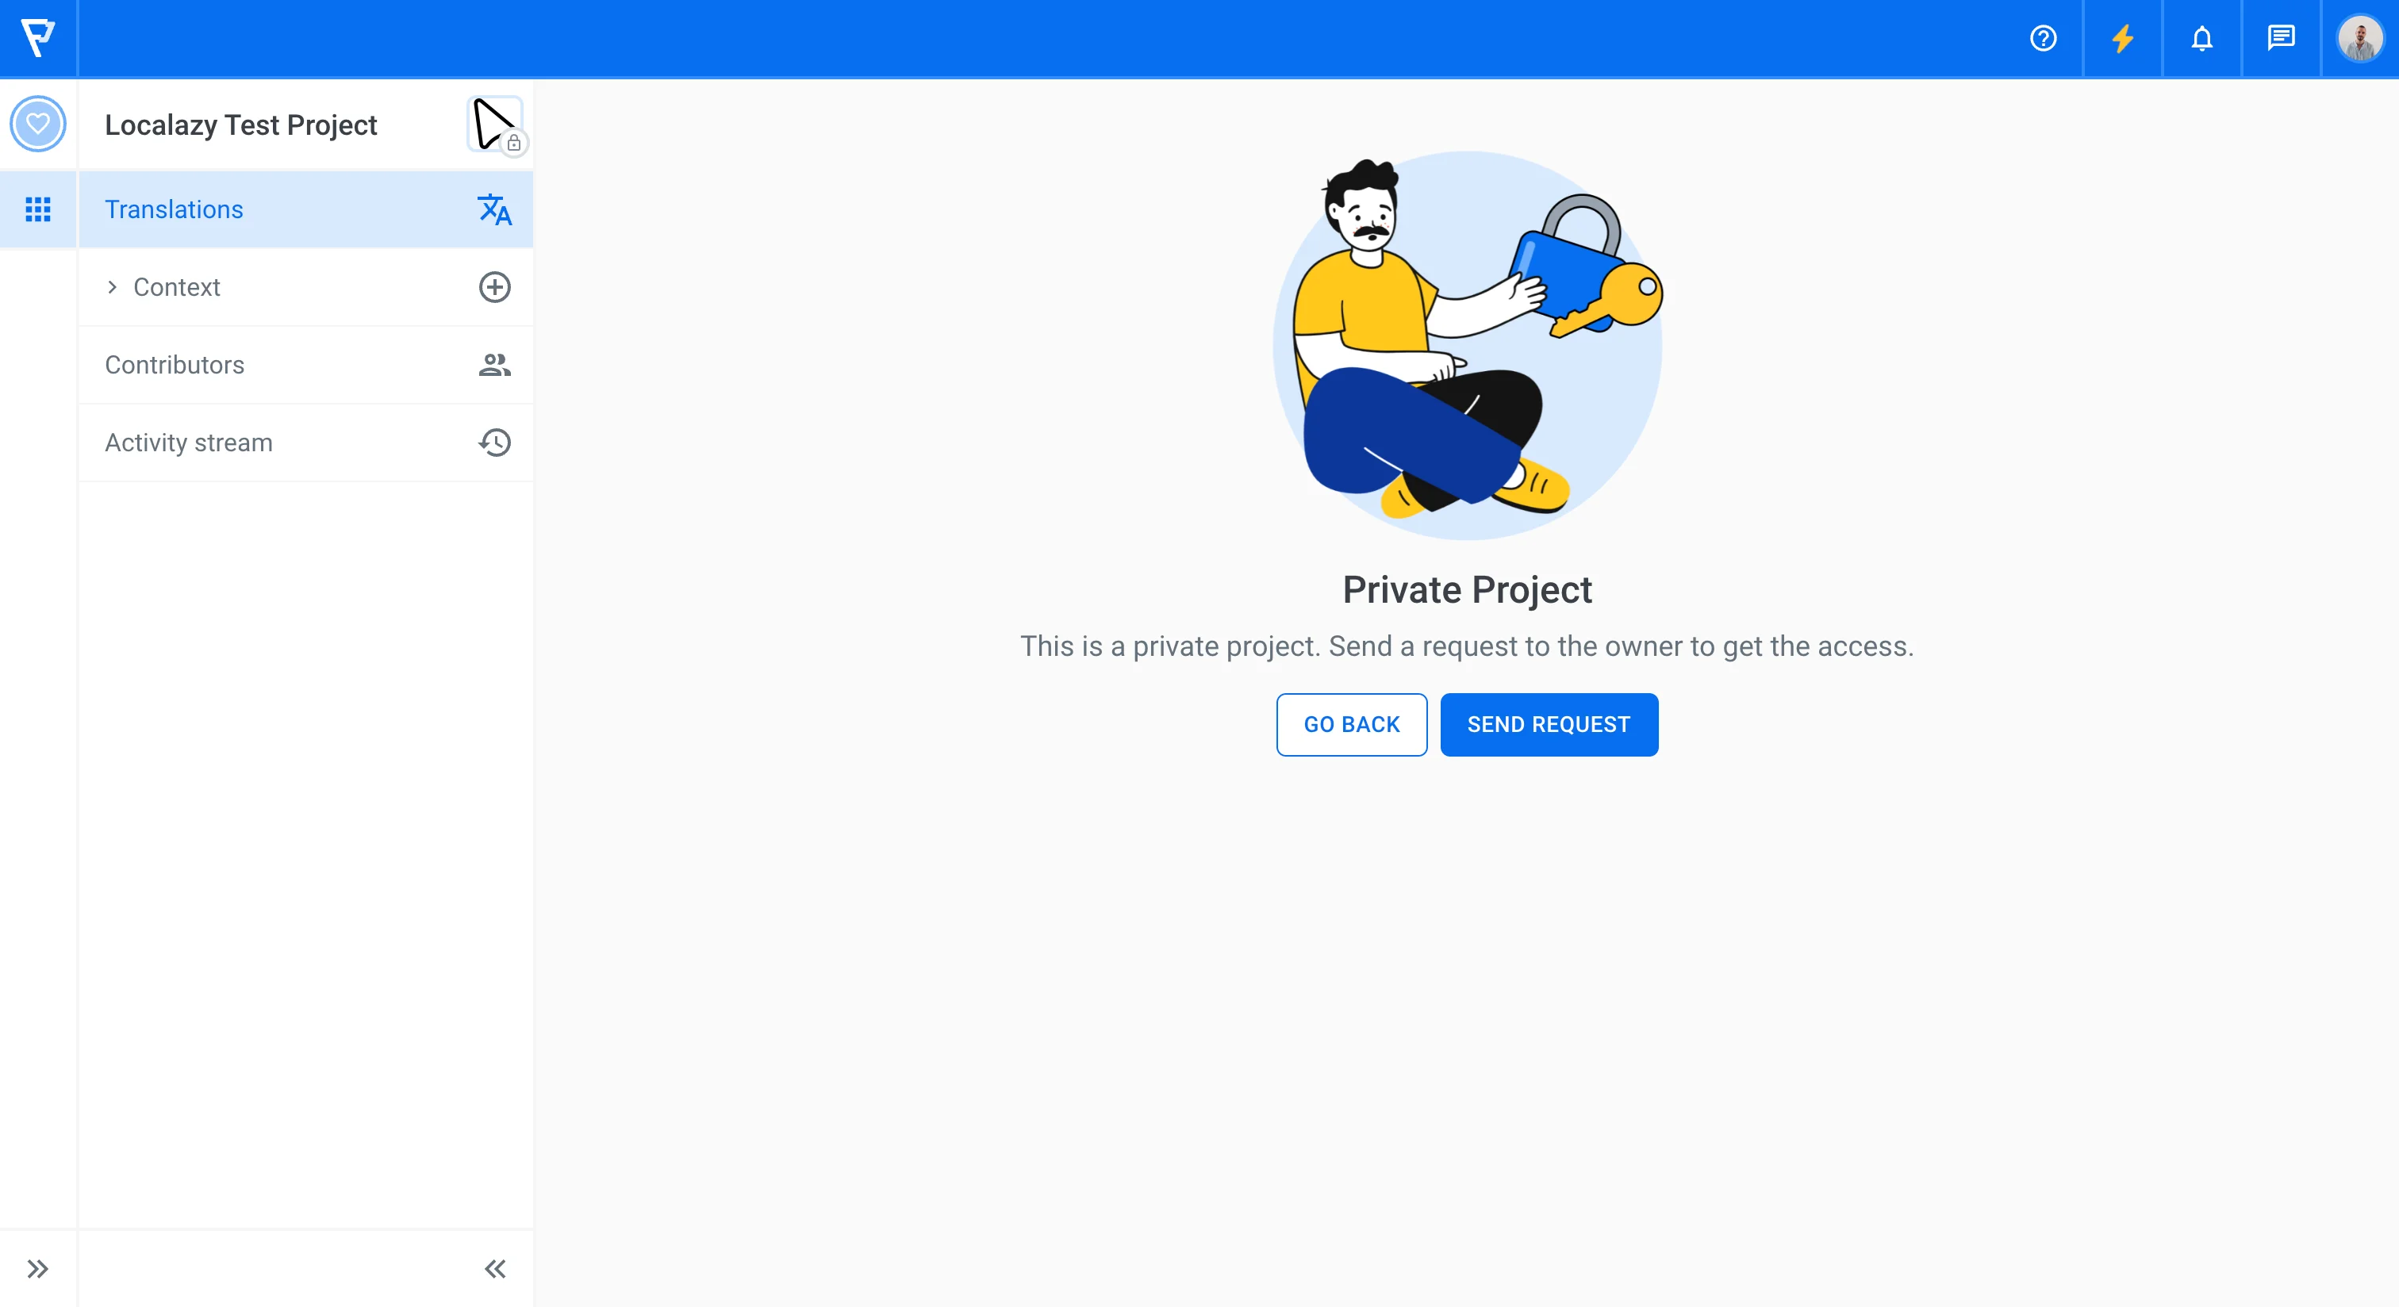2399x1307 pixels.
Task: Open the chat messages icon
Action: click(2281, 38)
